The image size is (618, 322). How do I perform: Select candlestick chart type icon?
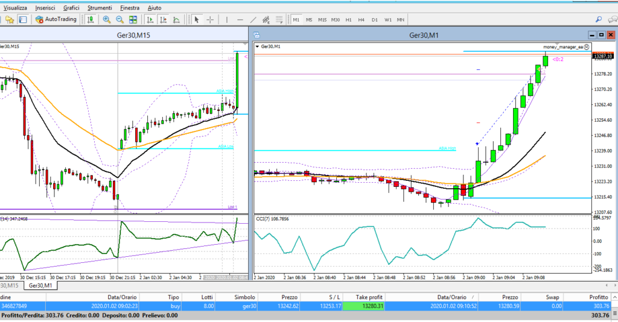click(x=91, y=19)
